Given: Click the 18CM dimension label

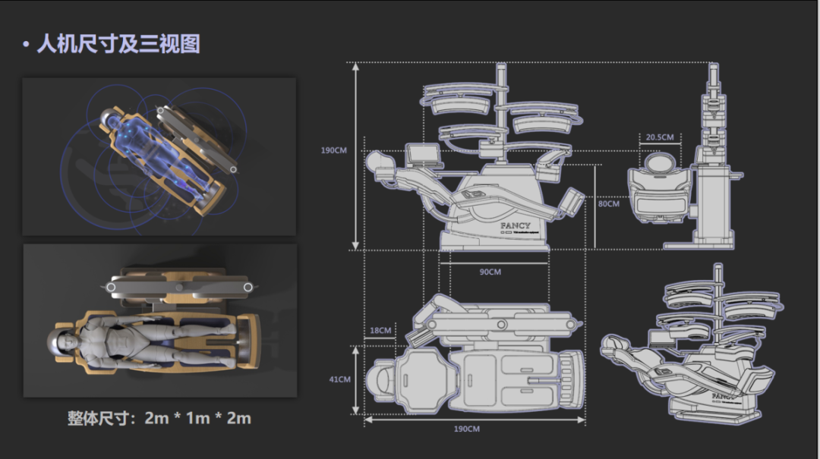Looking at the screenshot, I should [380, 331].
